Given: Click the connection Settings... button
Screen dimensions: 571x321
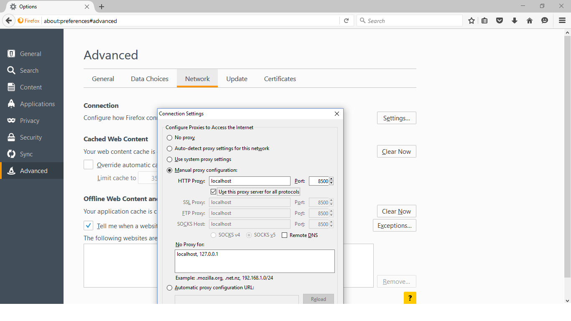Looking at the screenshot, I should [x=397, y=118].
